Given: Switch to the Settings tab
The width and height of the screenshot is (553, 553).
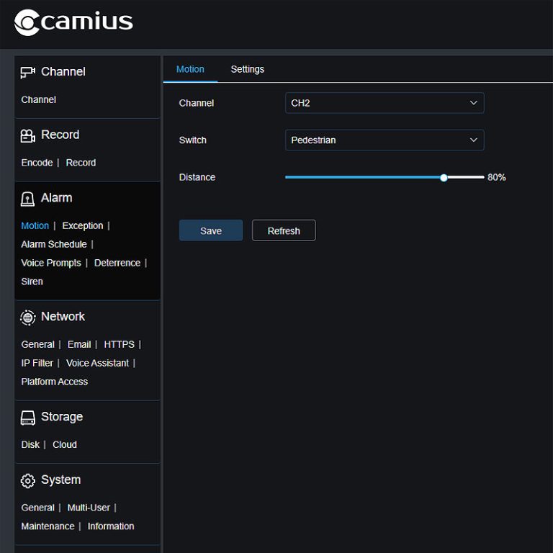Looking at the screenshot, I should pos(247,69).
